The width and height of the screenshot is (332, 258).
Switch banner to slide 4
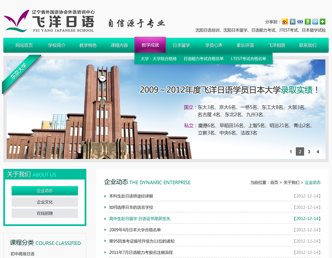coord(318,151)
